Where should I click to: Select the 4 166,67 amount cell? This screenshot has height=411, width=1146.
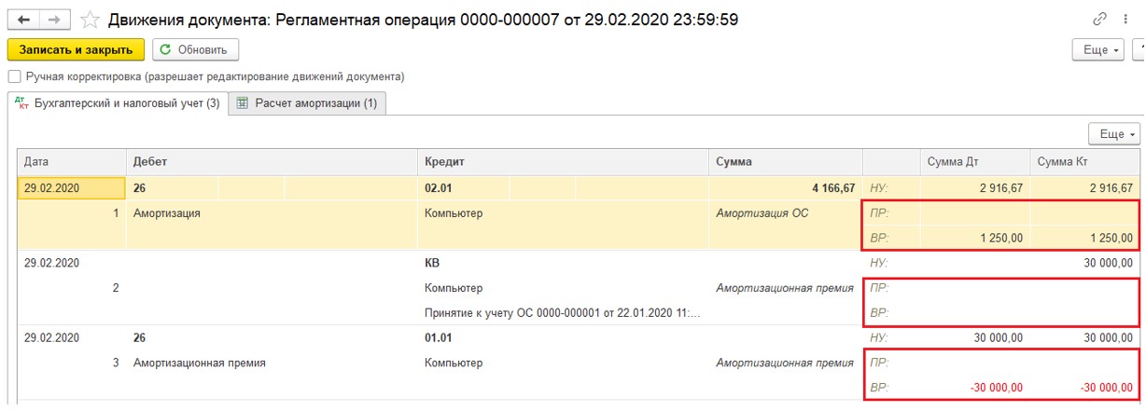[786, 187]
